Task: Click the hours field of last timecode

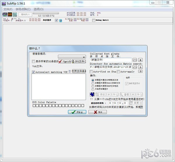Action: tap(110, 103)
